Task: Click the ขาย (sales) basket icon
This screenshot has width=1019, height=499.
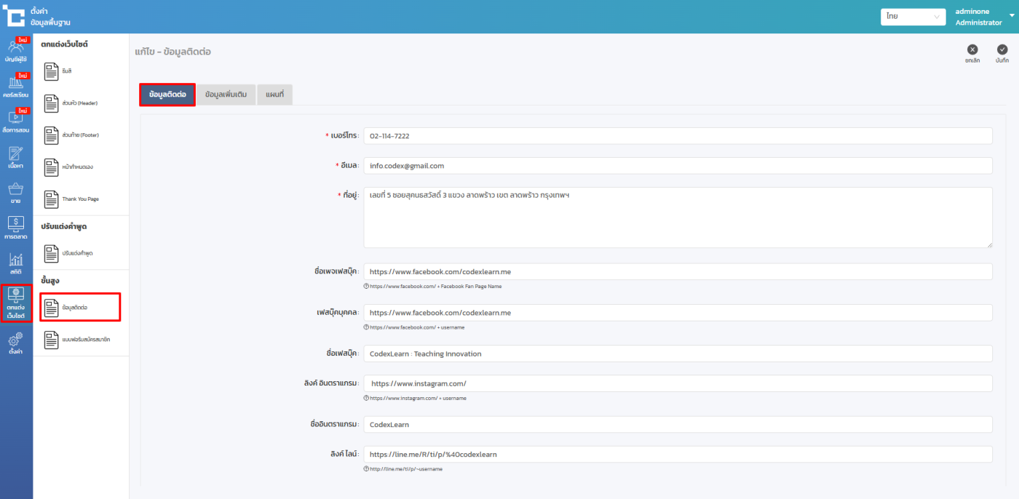Action: click(15, 193)
